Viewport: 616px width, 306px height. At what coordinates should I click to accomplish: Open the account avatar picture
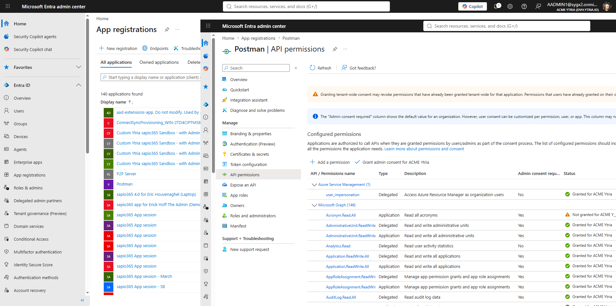click(607, 6)
